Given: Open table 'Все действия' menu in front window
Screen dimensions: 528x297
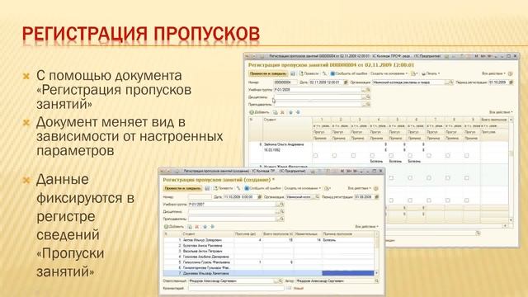Looking at the screenshot, I should point(366,227).
